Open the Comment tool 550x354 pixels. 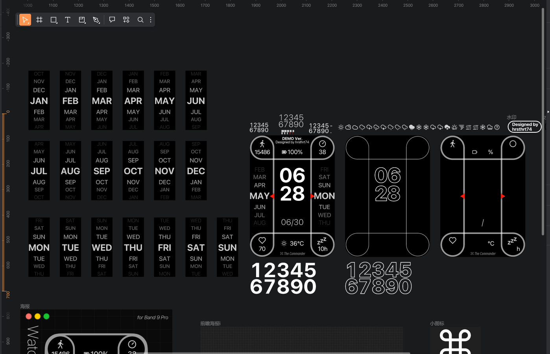[x=112, y=20]
